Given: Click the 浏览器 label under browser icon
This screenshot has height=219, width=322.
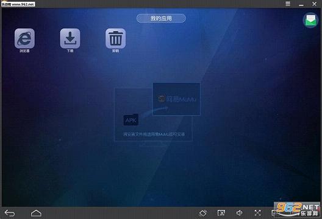Looking at the screenshot, I should point(24,51).
